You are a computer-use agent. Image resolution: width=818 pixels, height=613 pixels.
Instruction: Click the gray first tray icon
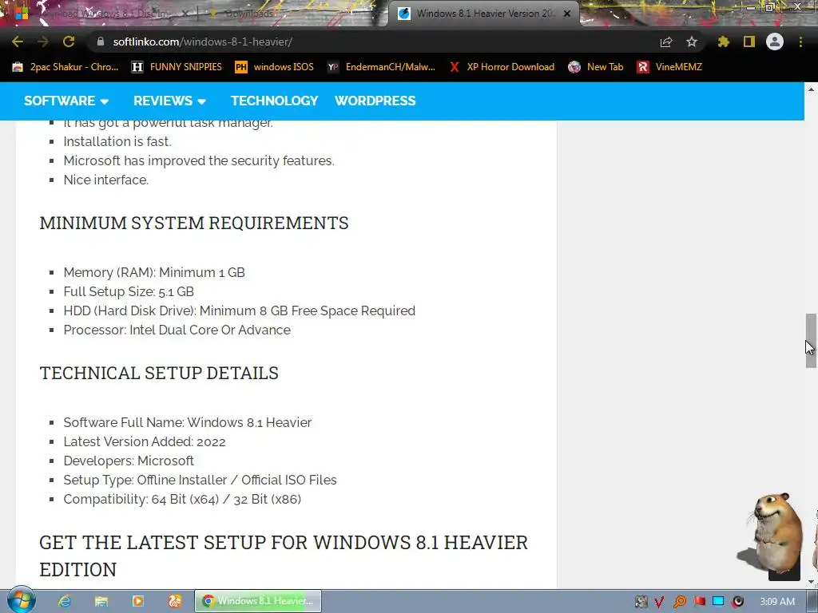point(641,602)
